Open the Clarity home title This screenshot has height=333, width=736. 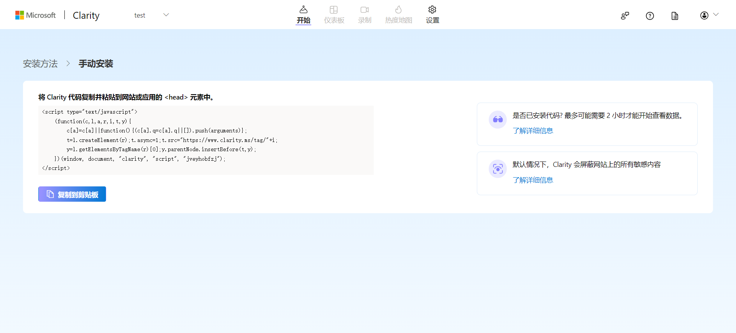[x=86, y=15]
